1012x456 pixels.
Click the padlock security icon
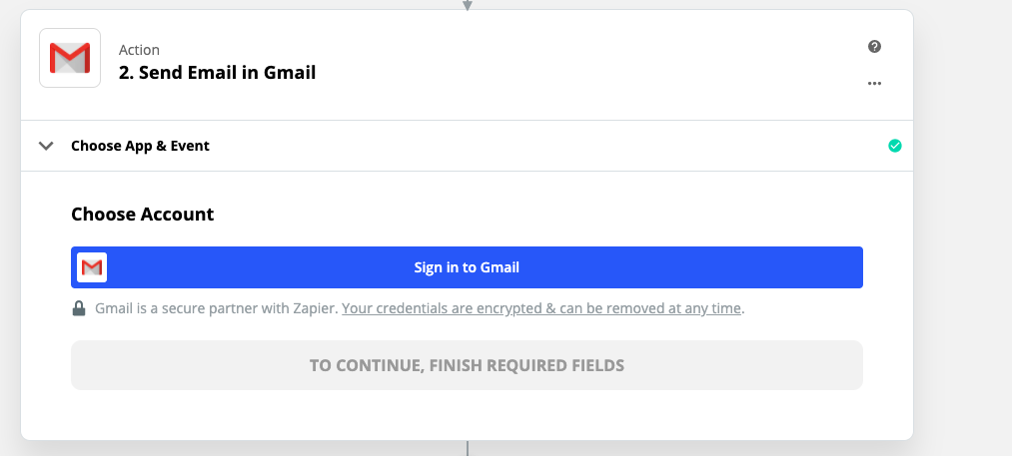[x=79, y=309]
